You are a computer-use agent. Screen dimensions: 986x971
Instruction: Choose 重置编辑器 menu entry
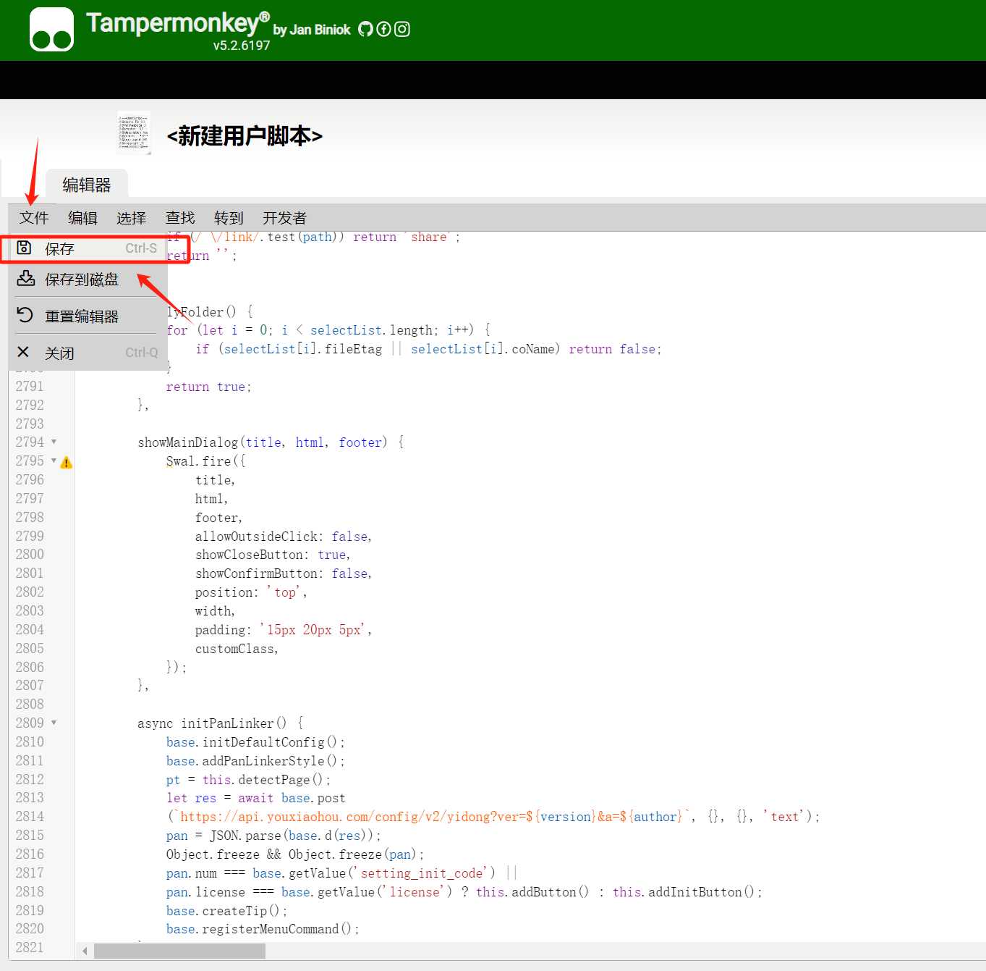(x=88, y=316)
